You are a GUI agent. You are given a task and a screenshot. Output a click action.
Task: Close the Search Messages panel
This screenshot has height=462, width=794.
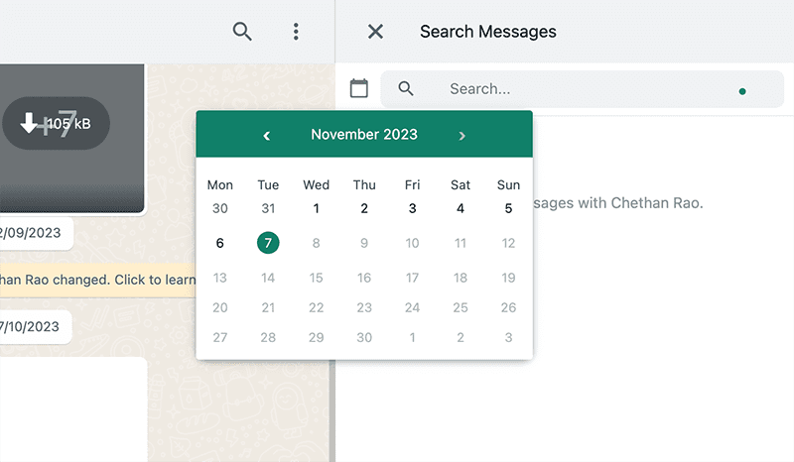[375, 32]
